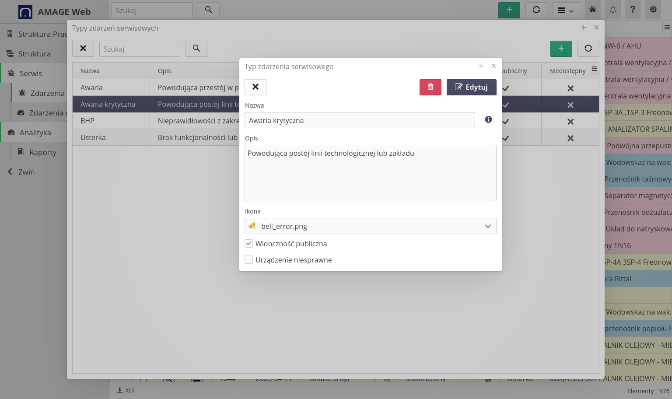Click main Szukaj field in top bar
This screenshot has width=672, height=399.
pyautogui.click(x=152, y=10)
